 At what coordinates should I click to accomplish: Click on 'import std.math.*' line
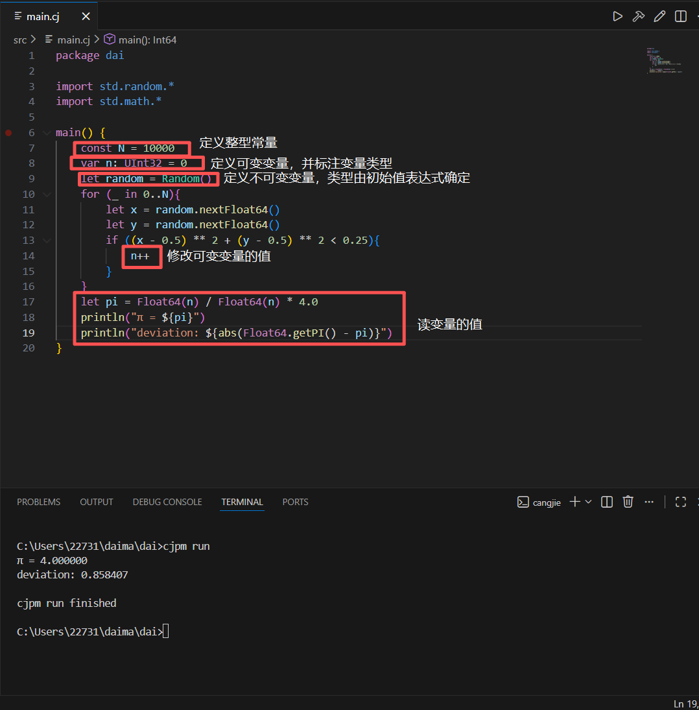[x=109, y=101]
